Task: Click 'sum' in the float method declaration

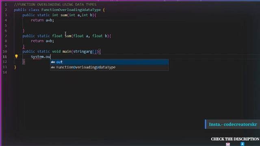Action: [x=68, y=36]
